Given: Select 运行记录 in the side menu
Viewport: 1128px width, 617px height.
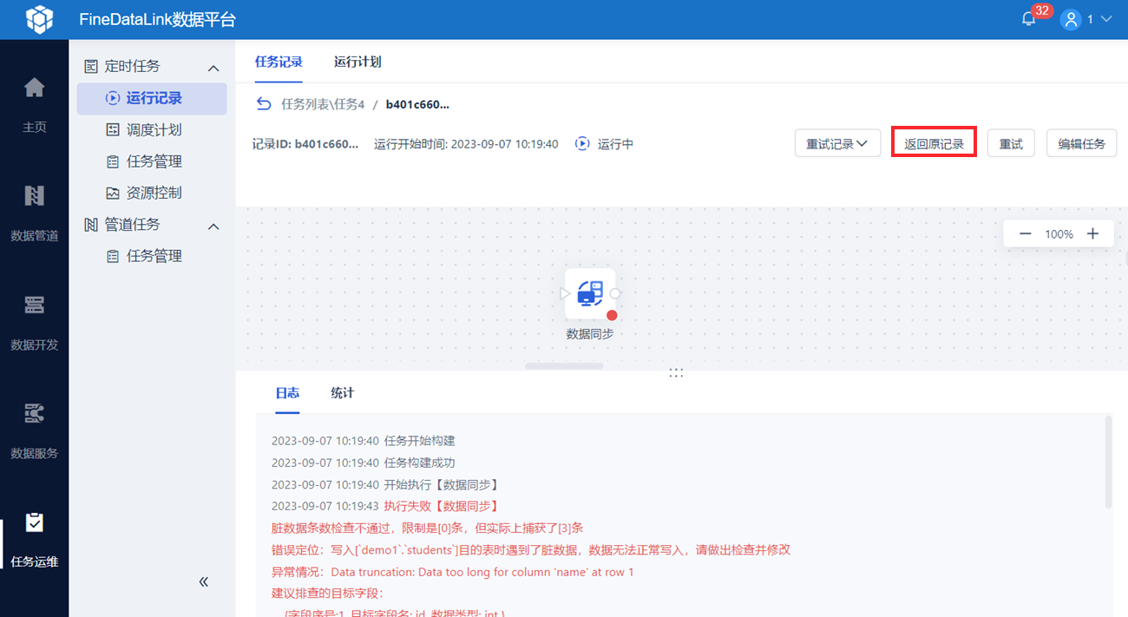Looking at the screenshot, I should pos(152,98).
